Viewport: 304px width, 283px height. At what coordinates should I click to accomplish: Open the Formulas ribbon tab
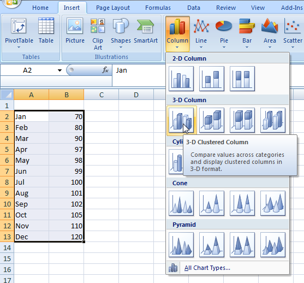[158, 8]
